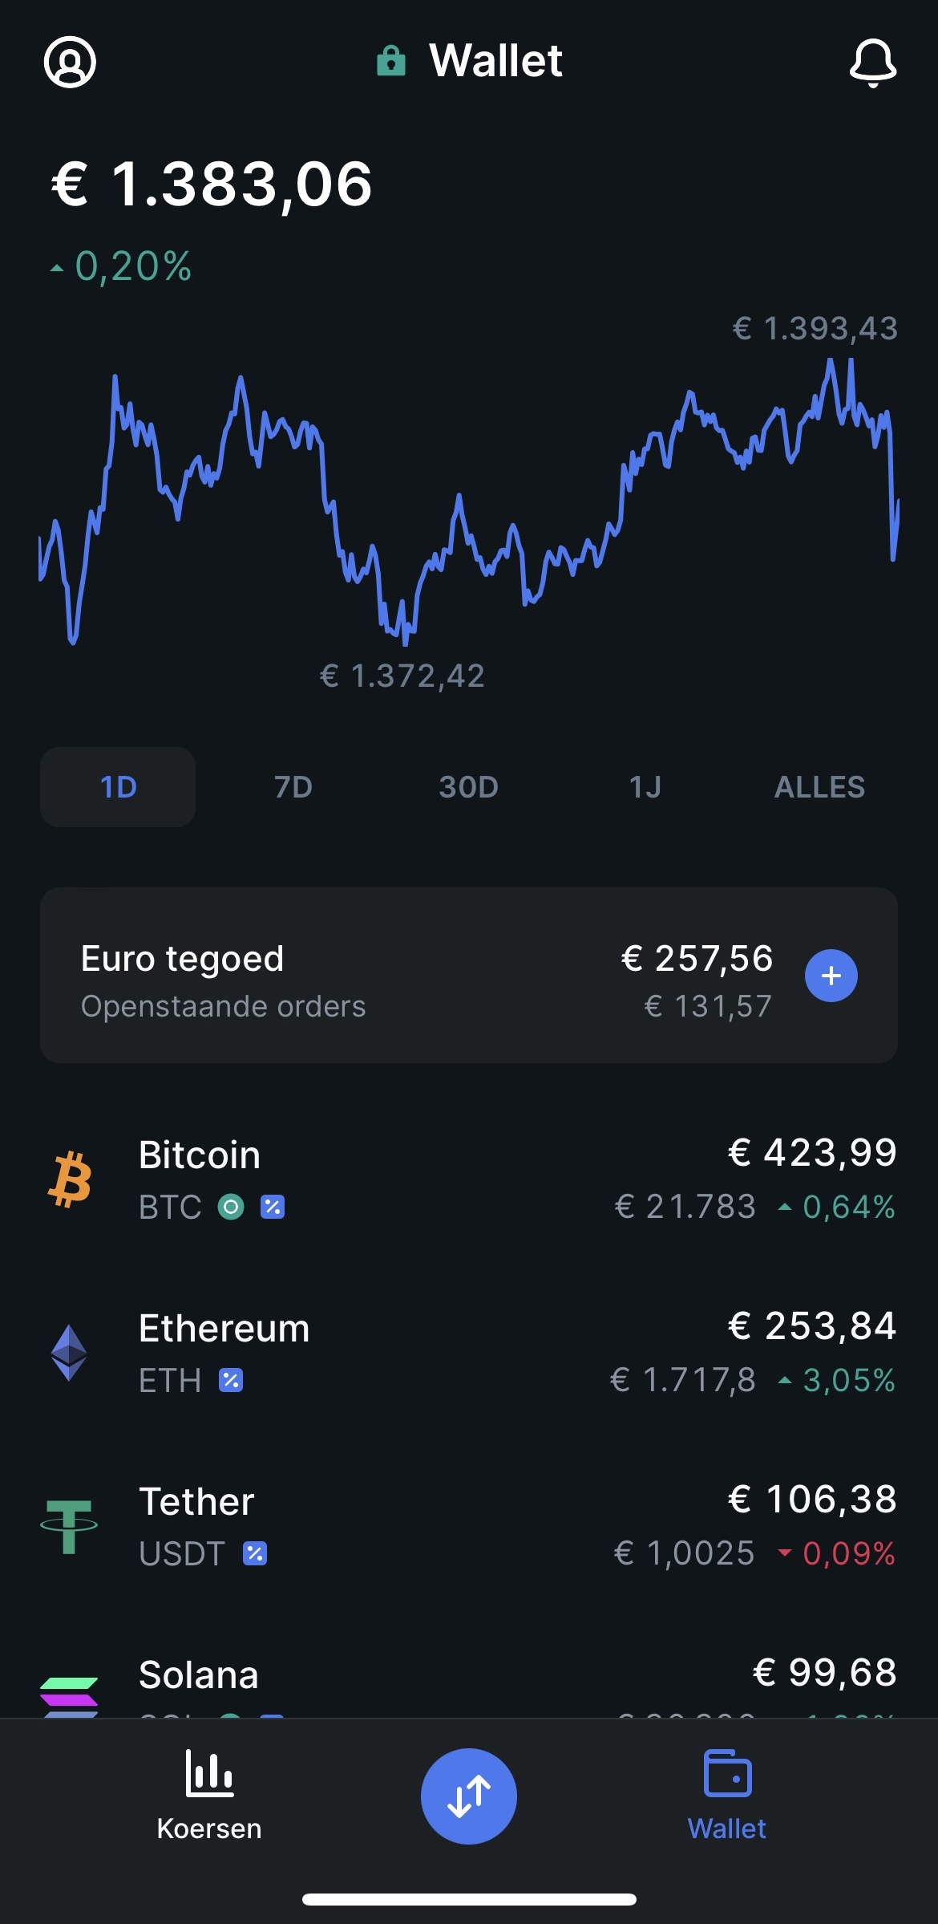Image resolution: width=938 pixels, height=1924 pixels.
Task: Open notifications bell
Action: point(873,63)
